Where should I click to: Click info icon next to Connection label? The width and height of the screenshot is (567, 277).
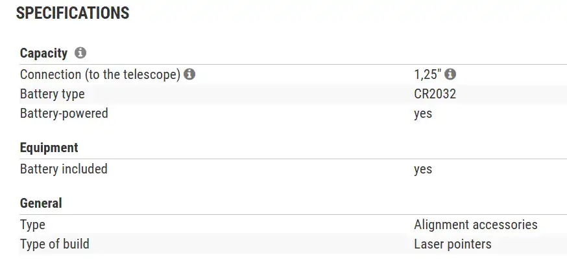pos(189,74)
